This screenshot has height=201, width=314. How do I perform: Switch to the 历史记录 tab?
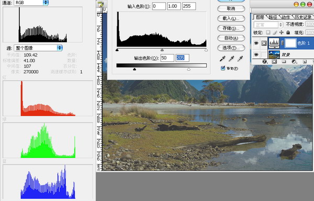pyautogui.click(x=303, y=17)
